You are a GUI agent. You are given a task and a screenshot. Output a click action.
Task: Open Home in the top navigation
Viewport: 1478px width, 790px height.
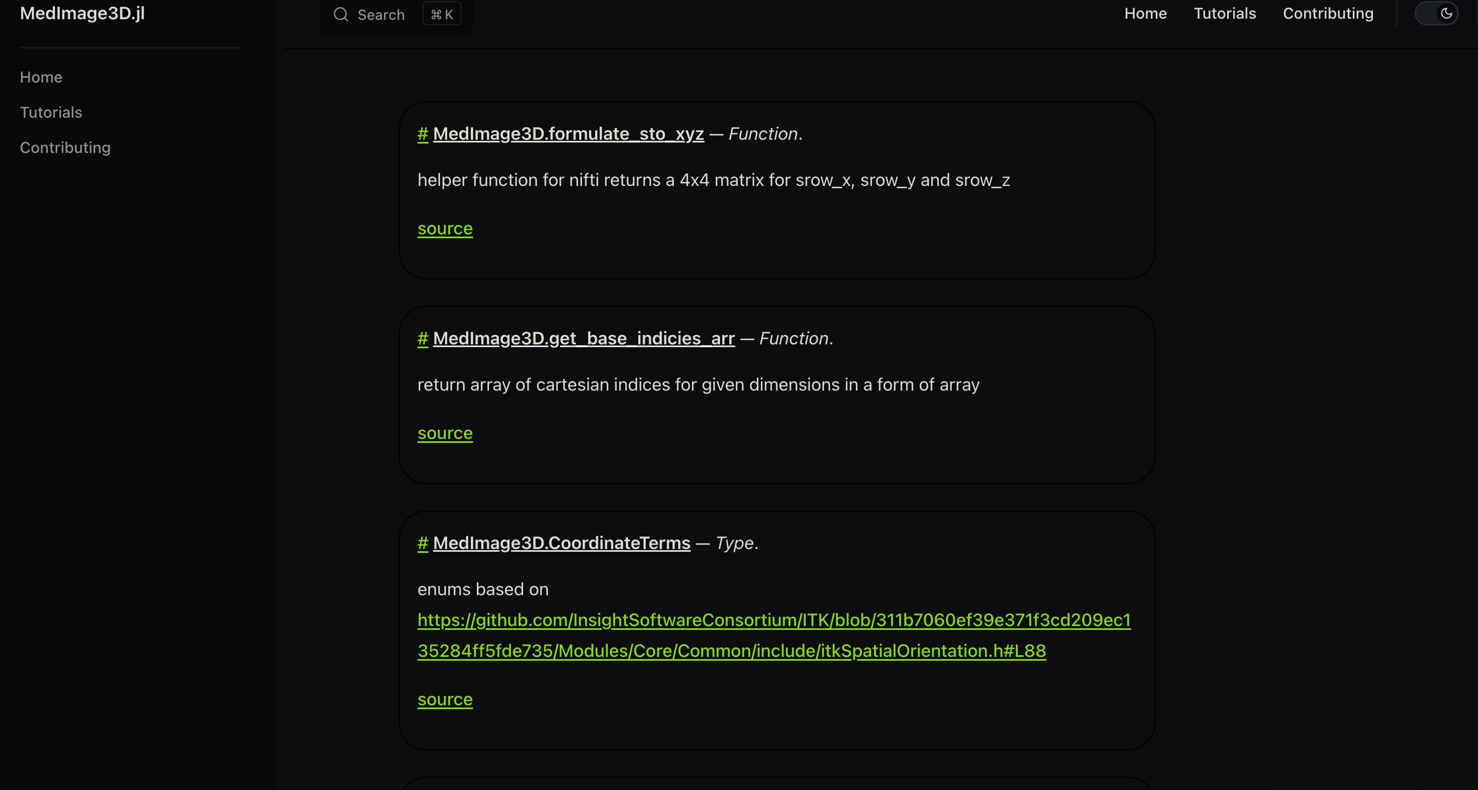click(1145, 13)
